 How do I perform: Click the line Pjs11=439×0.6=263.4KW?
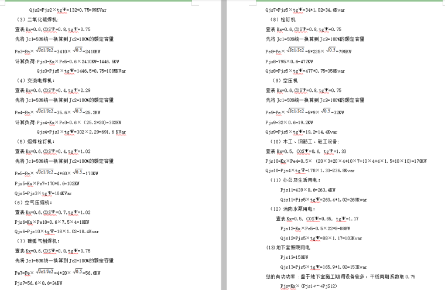tap(307, 190)
